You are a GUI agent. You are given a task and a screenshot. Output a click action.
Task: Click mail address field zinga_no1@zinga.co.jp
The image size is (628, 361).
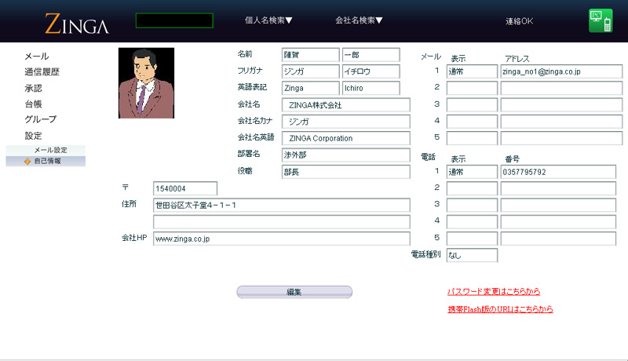(561, 71)
